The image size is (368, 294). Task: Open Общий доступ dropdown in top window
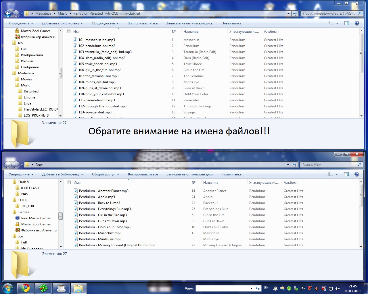[105, 23]
